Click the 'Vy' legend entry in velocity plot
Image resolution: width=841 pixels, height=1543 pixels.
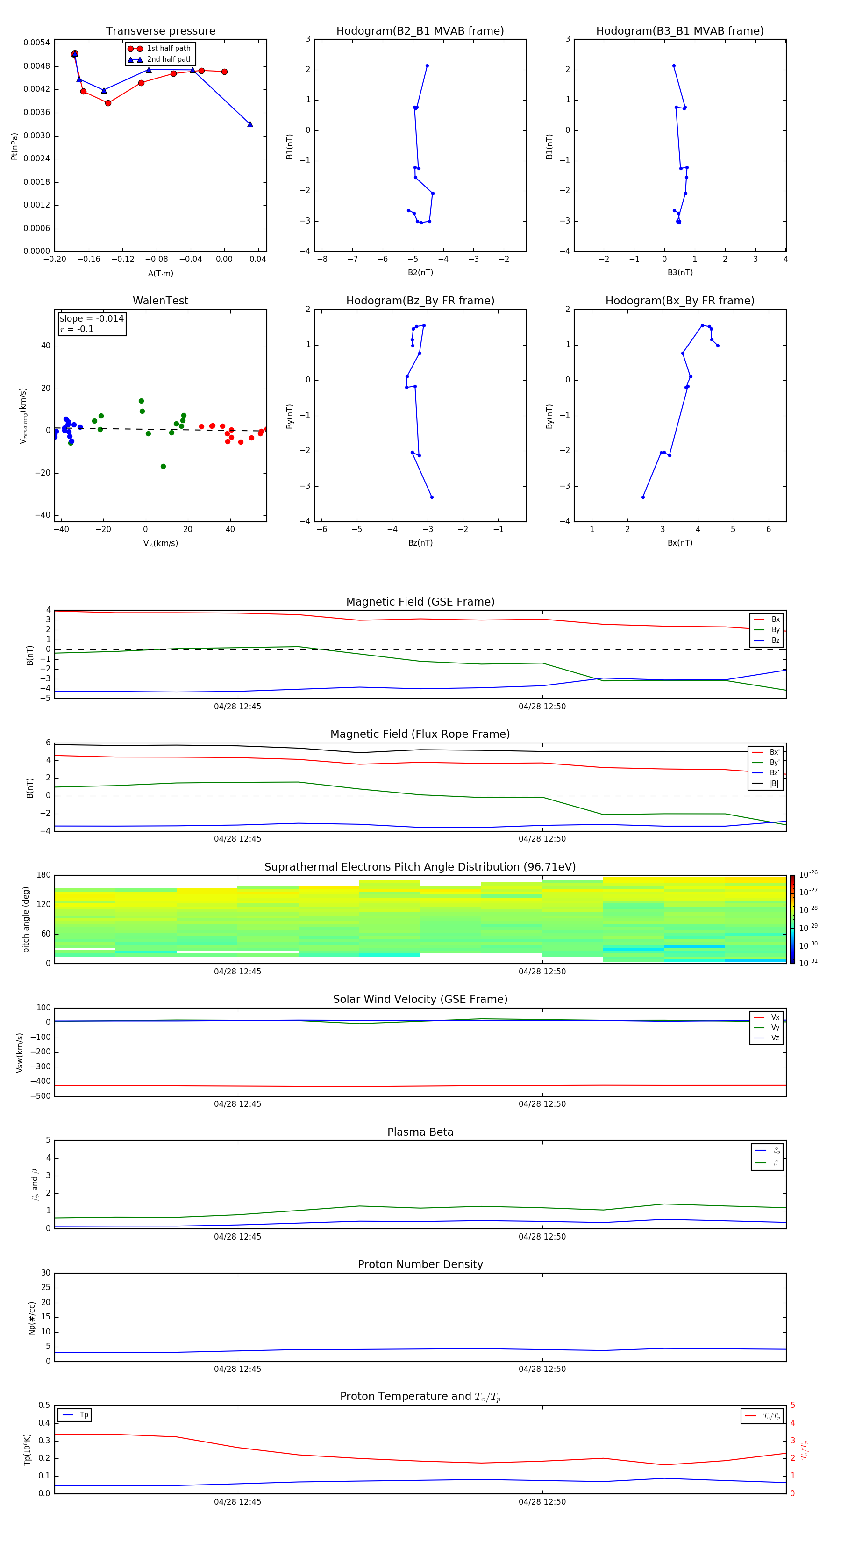767,1028
